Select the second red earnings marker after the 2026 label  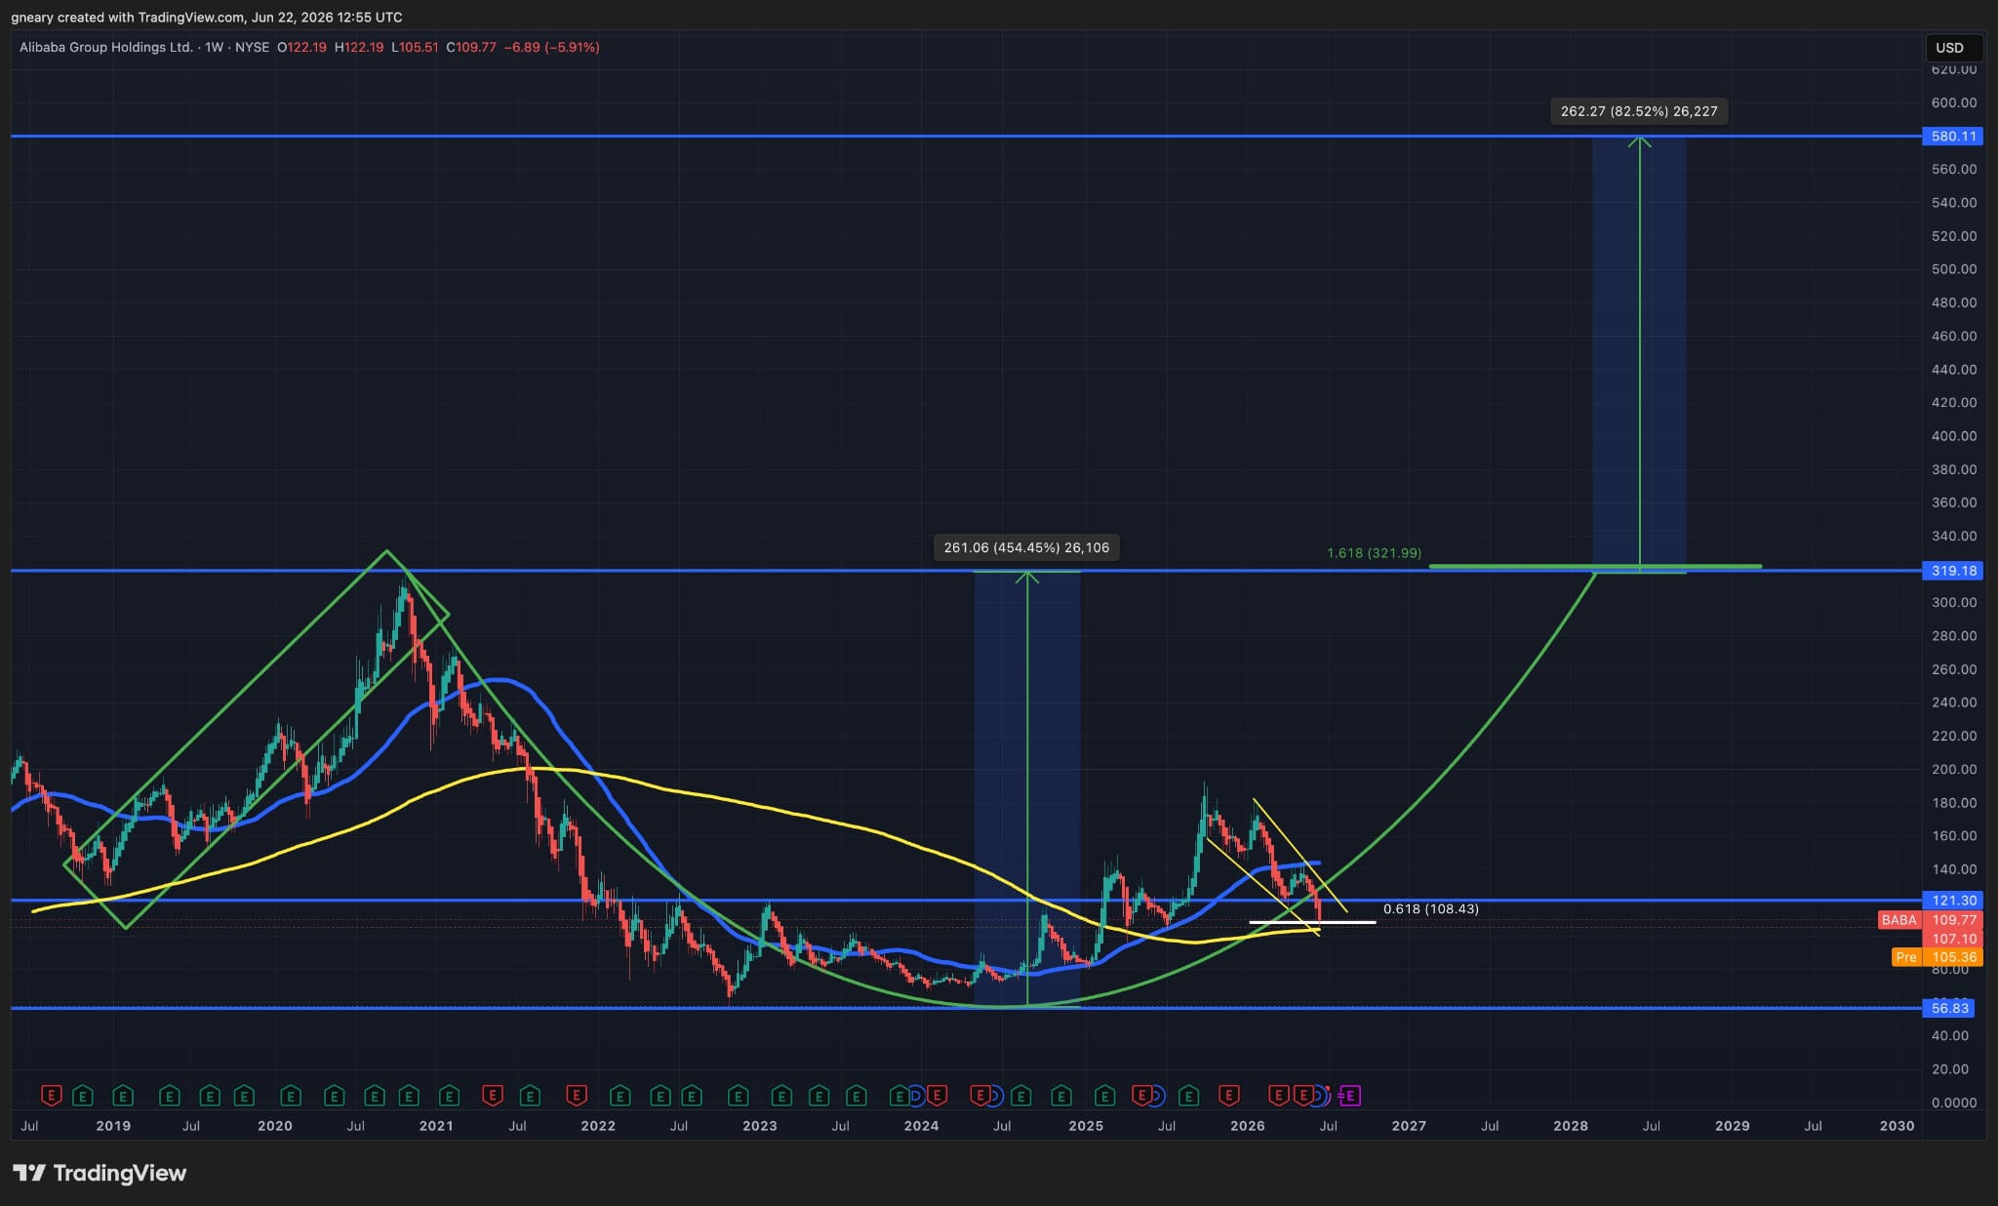pyautogui.click(x=1301, y=1096)
